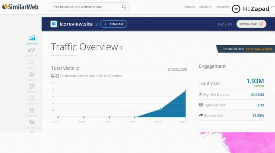Click the Sep '17 graph data point
This screenshot has width=275, height=153.
(x=110, y=117)
